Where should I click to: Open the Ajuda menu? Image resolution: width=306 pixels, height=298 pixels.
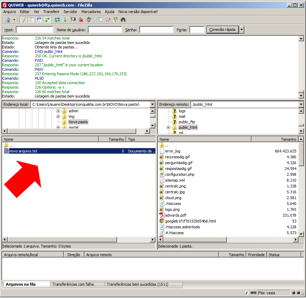point(109,12)
